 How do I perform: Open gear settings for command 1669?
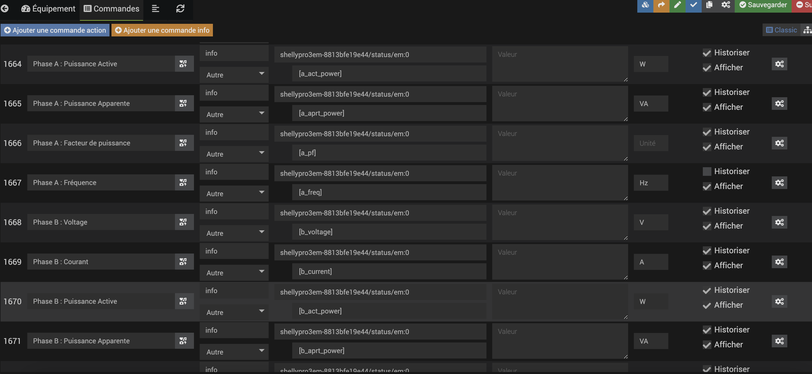pos(779,262)
